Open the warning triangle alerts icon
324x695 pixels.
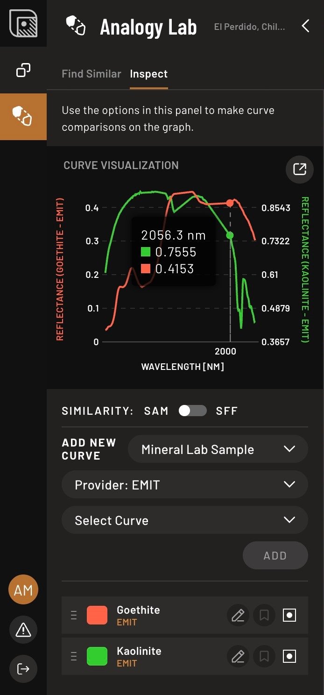[23, 630]
